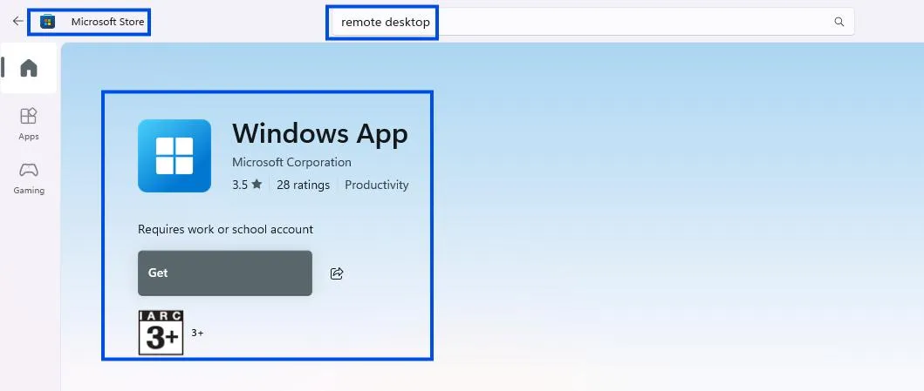This screenshot has width=924, height=391.
Task: Open the 28 ratings link
Action: (x=303, y=185)
